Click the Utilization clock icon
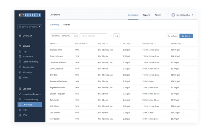This screenshot has height=132, width=208. [20, 104]
